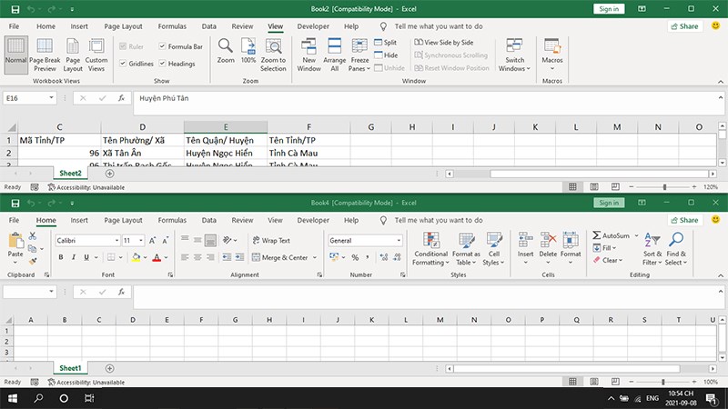This screenshot has width=728, height=409.
Task: Click Sign in button in Book2 window
Action: coord(609,9)
